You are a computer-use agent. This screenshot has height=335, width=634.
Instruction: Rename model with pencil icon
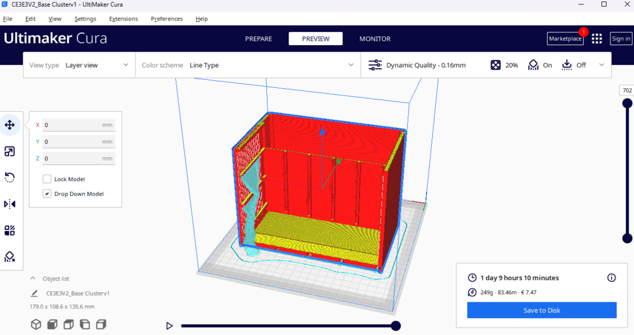pyautogui.click(x=35, y=294)
